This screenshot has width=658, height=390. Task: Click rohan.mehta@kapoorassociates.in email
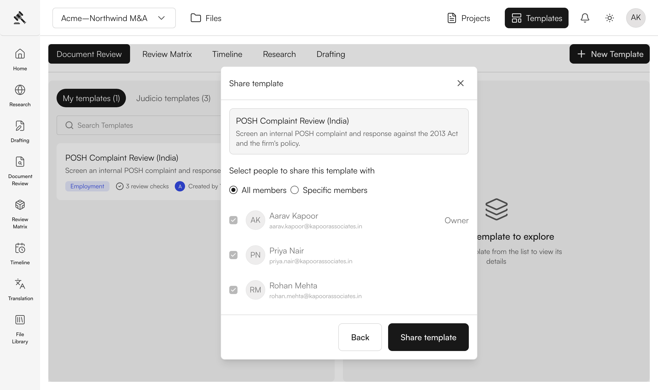click(315, 296)
